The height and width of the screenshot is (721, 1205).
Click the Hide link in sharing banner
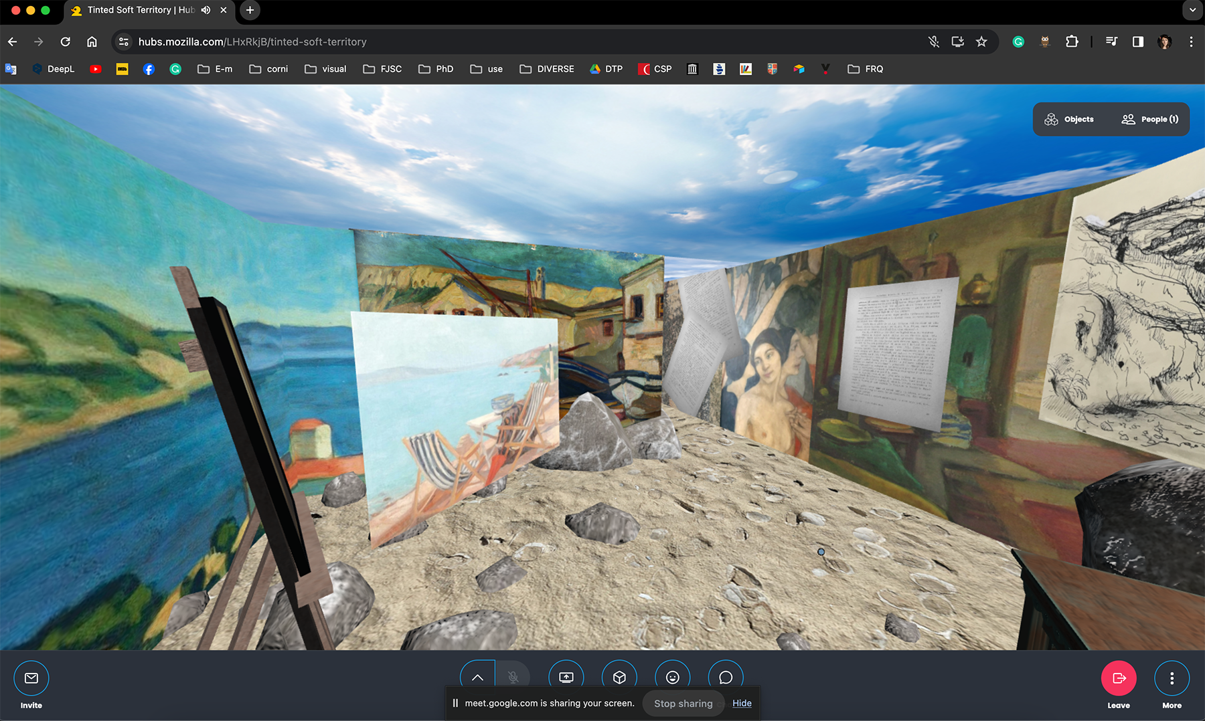point(742,703)
